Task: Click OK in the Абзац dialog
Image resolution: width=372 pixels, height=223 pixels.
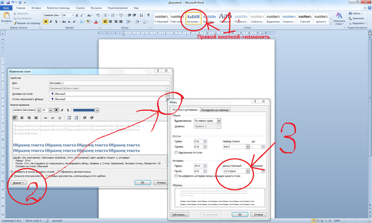Action: coord(240,214)
